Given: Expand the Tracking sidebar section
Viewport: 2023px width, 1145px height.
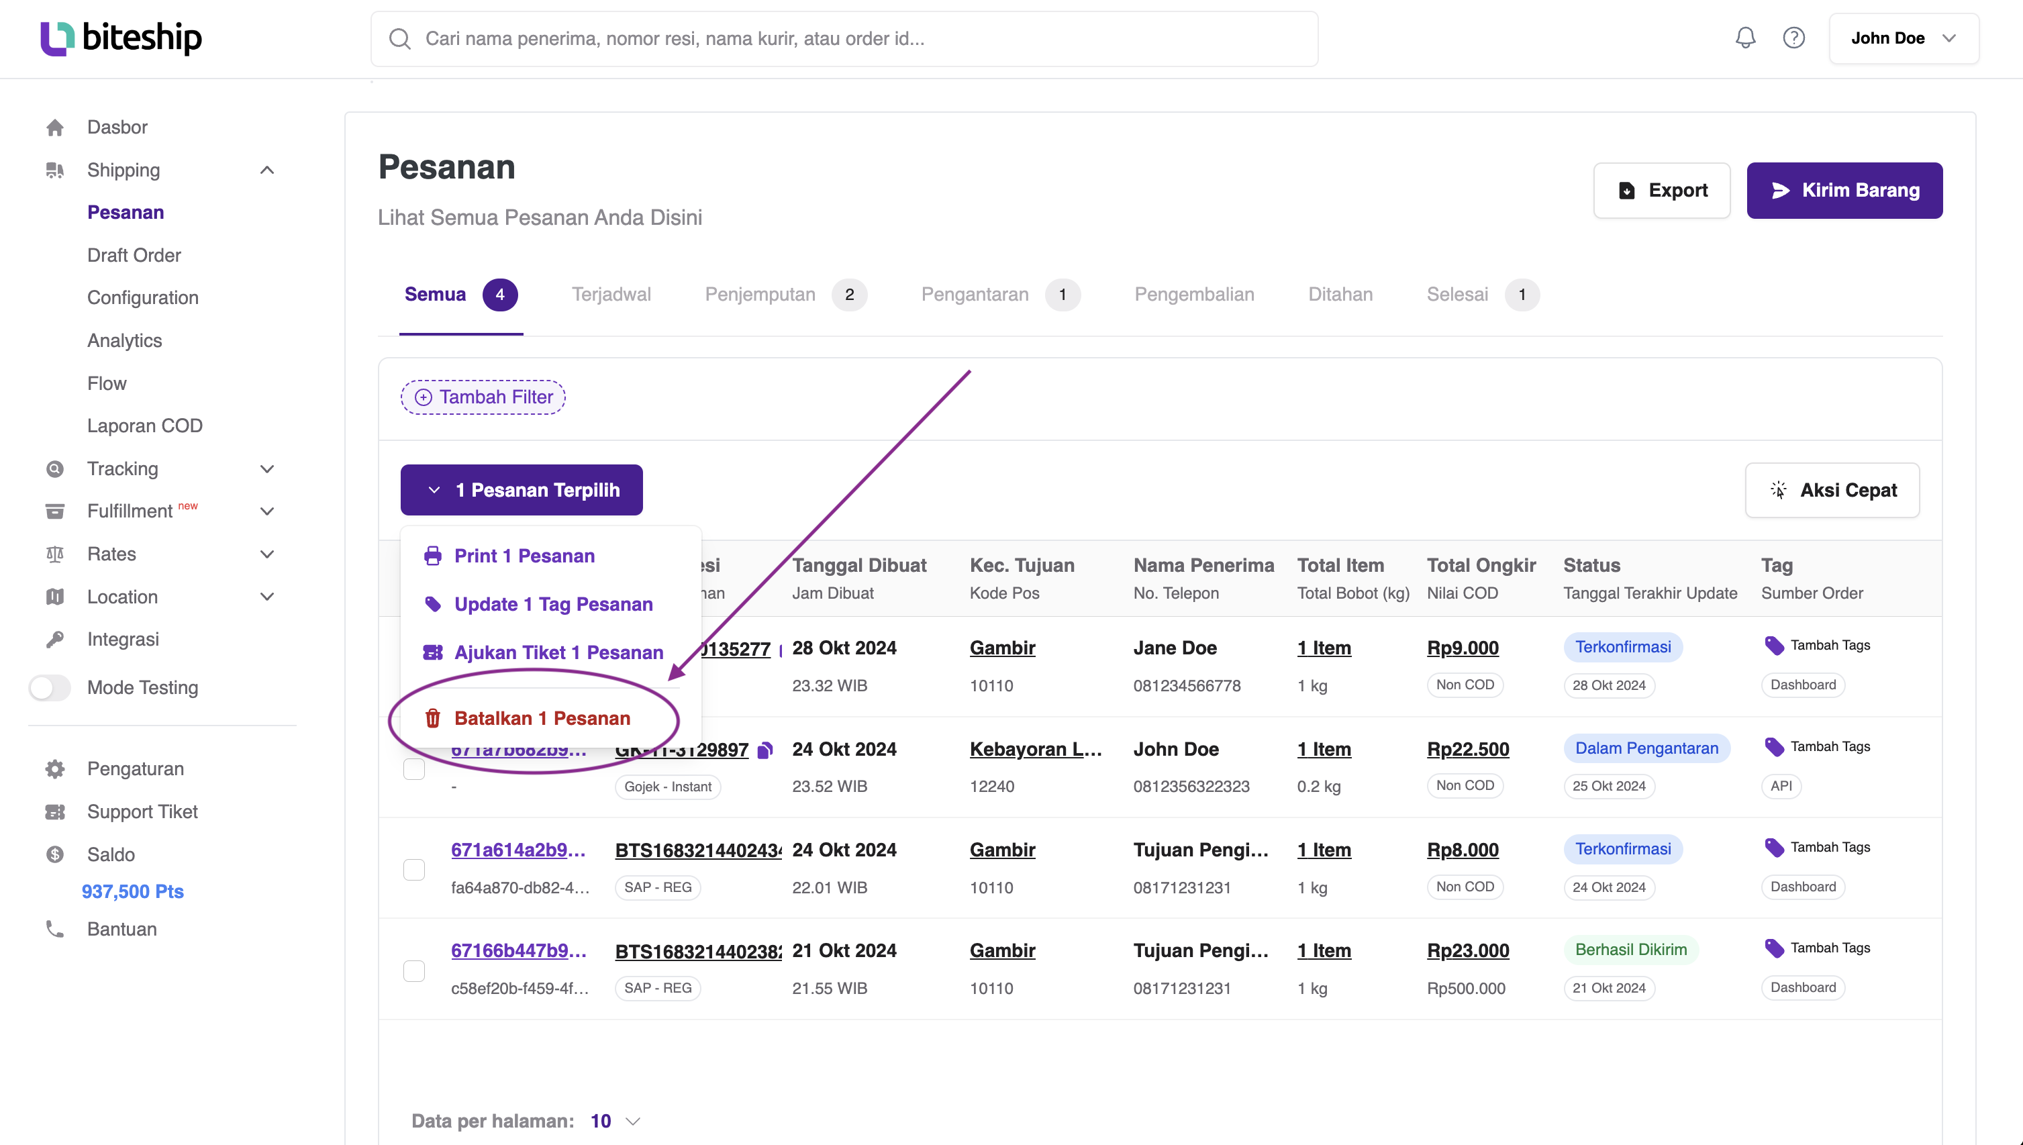Looking at the screenshot, I should (x=266, y=468).
